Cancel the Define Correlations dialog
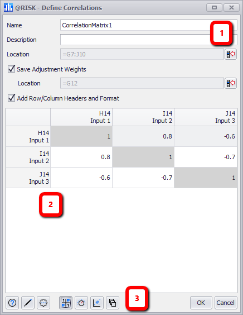Viewport: 243px width, 315px height. click(x=226, y=303)
